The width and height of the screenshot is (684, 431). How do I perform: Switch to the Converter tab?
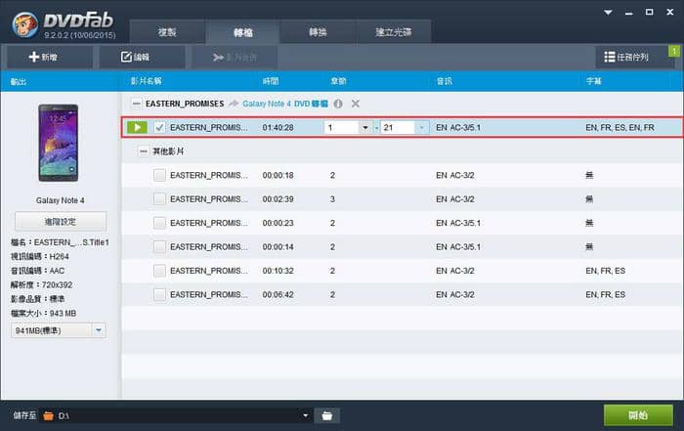[318, 32]
